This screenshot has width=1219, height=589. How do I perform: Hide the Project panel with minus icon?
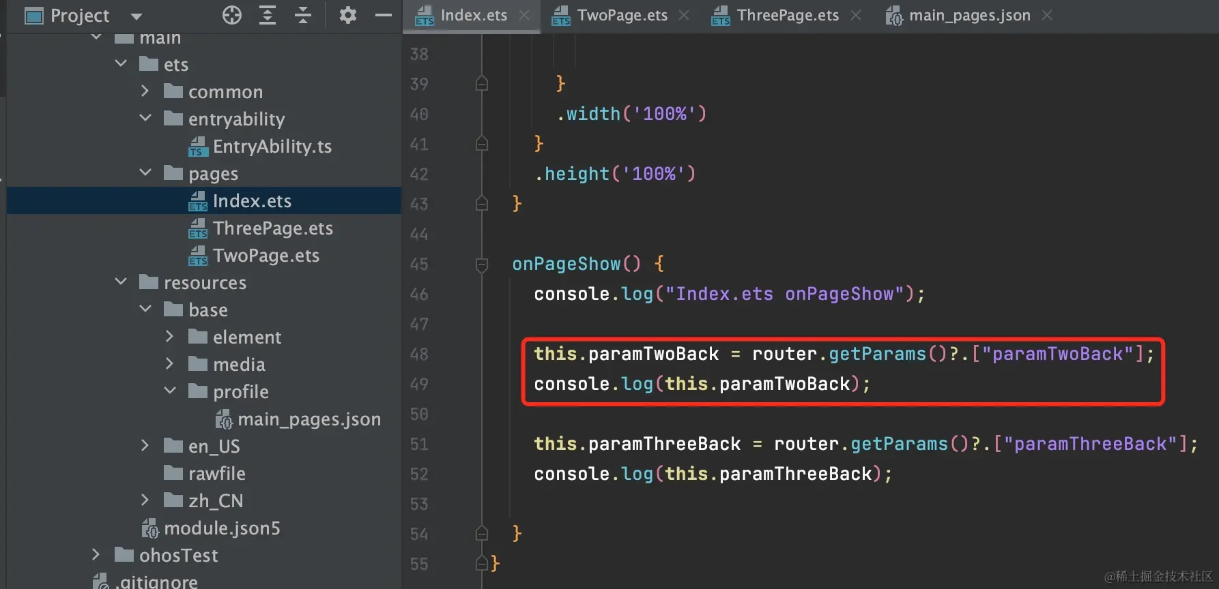(384, 15)
